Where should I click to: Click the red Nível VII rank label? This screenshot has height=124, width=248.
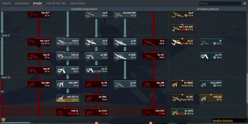point(6,105)
